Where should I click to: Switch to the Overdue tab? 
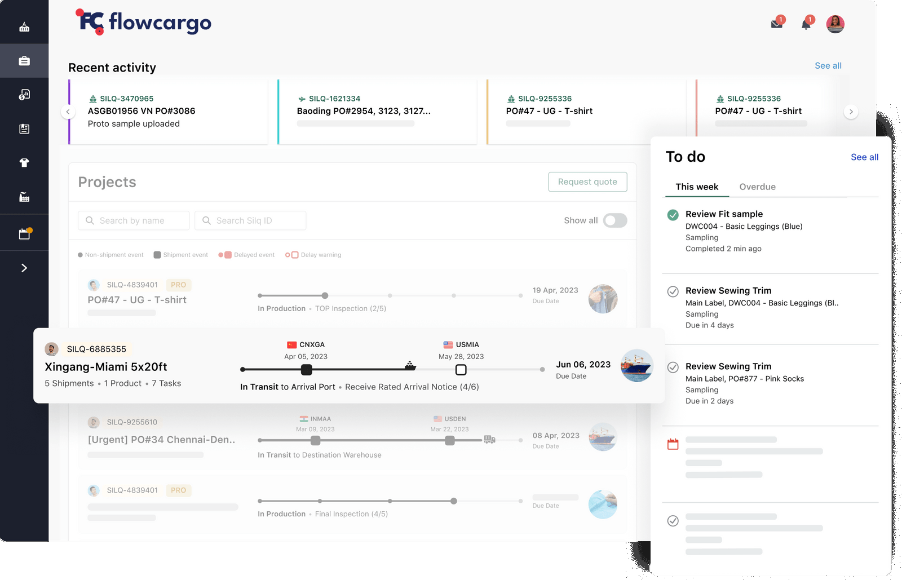(x=757, y=187)
